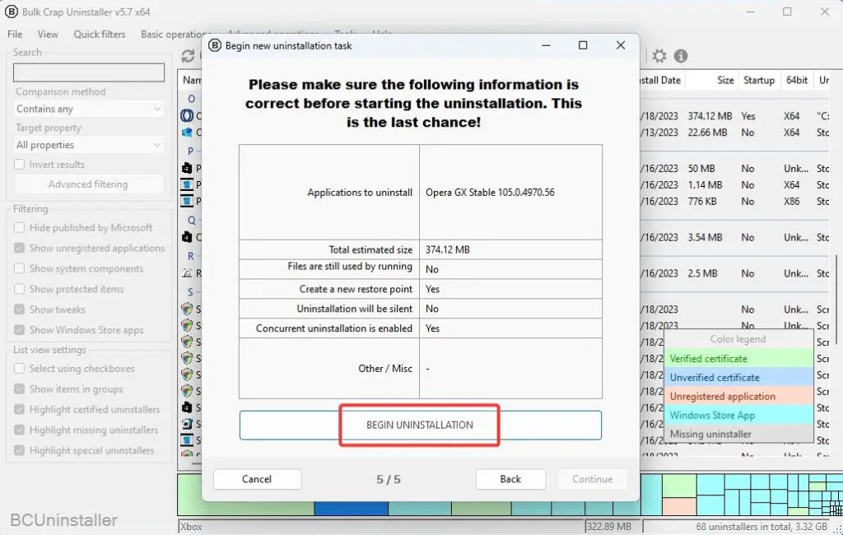Click the Advanced filtering button
Image resolution: width=843 pixels, height=535 pixels.
88,184
